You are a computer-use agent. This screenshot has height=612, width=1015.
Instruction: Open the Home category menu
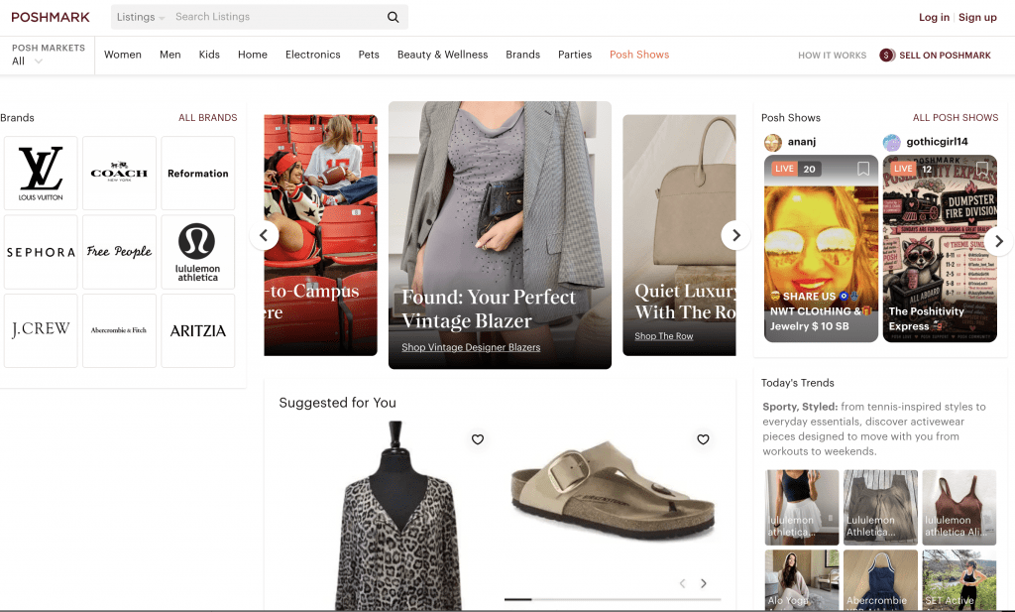253,55
